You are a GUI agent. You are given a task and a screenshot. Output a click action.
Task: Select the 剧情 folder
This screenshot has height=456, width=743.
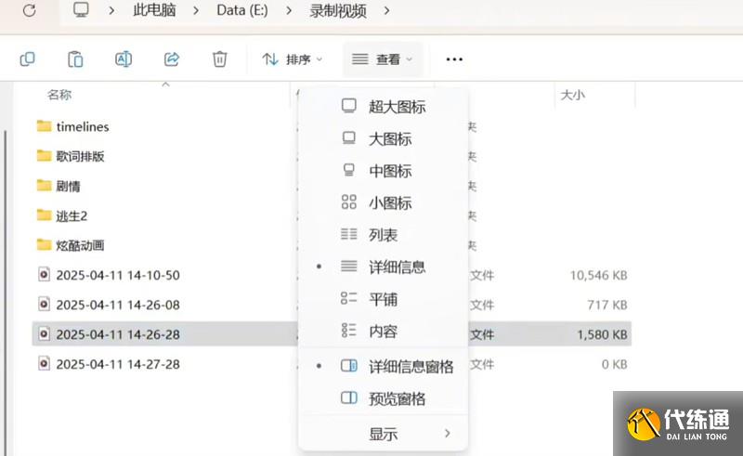(68, 186)
